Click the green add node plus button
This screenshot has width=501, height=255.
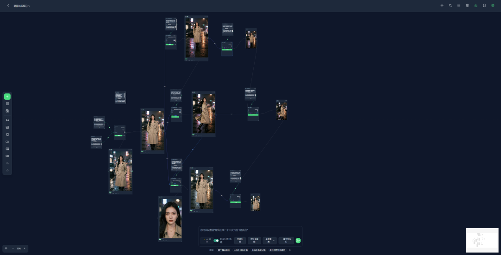click(x=7, y=97)
